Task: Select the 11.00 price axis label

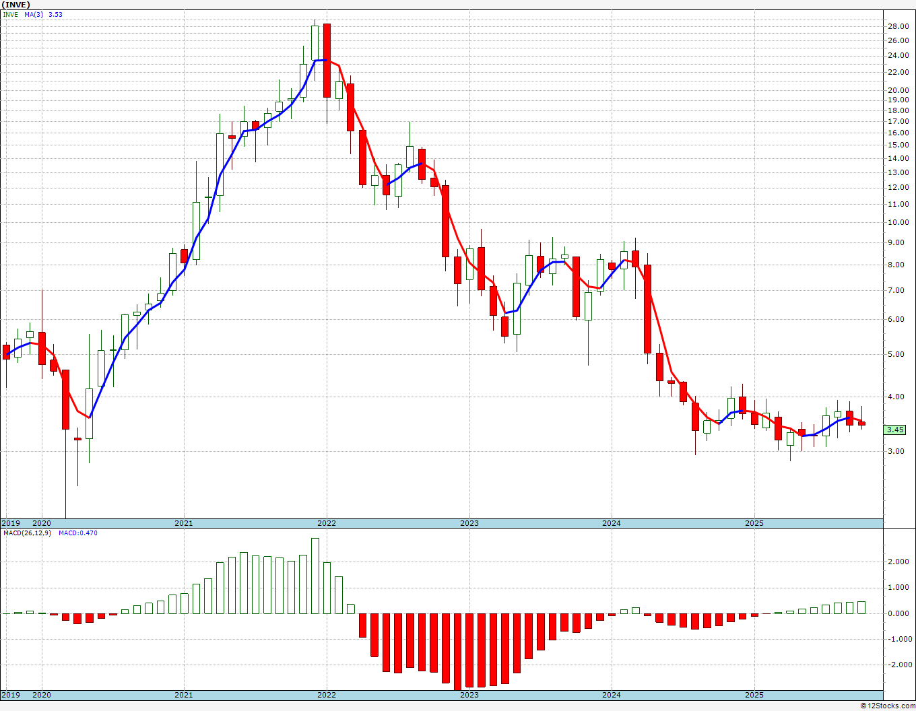Action: 898,204
